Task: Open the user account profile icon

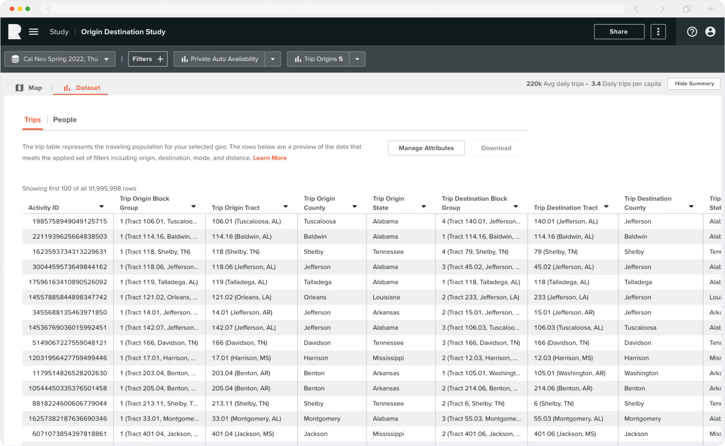Action: pos(710,32)
